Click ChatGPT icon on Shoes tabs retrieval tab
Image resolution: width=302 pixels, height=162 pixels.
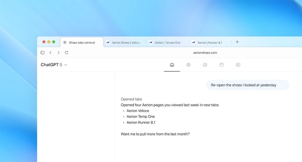[65, 43]
